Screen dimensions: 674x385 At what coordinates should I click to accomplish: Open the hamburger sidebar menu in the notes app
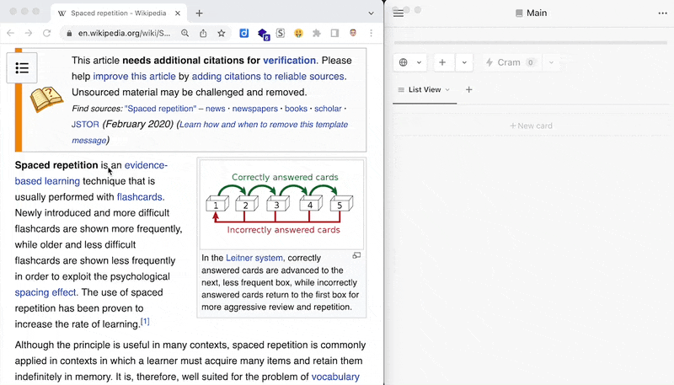399,13
